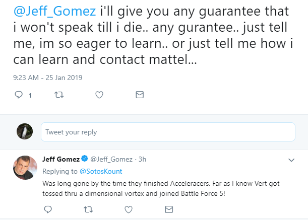Image resolution: width=308 pixels, height=220 pixels.
Task: Open the 3h timestamp on Jeff's reply
Action: coord(143,160)
